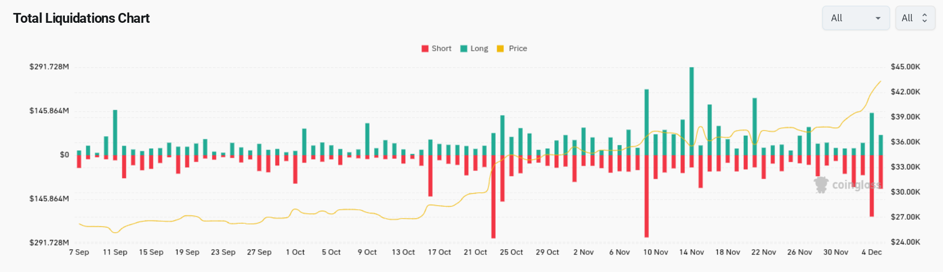Image resolution: width=943 pixels, height=272 pixels.
Task: Open the first All dropdown
Action: coord(855,18)
